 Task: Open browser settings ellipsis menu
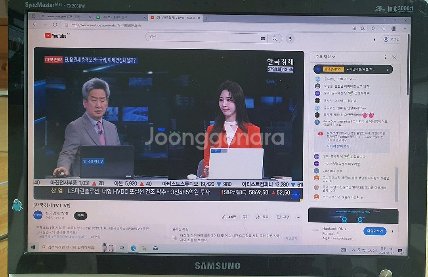tap(404, 29)
